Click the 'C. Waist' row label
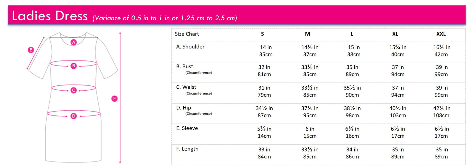 click(x=186, y=87)
